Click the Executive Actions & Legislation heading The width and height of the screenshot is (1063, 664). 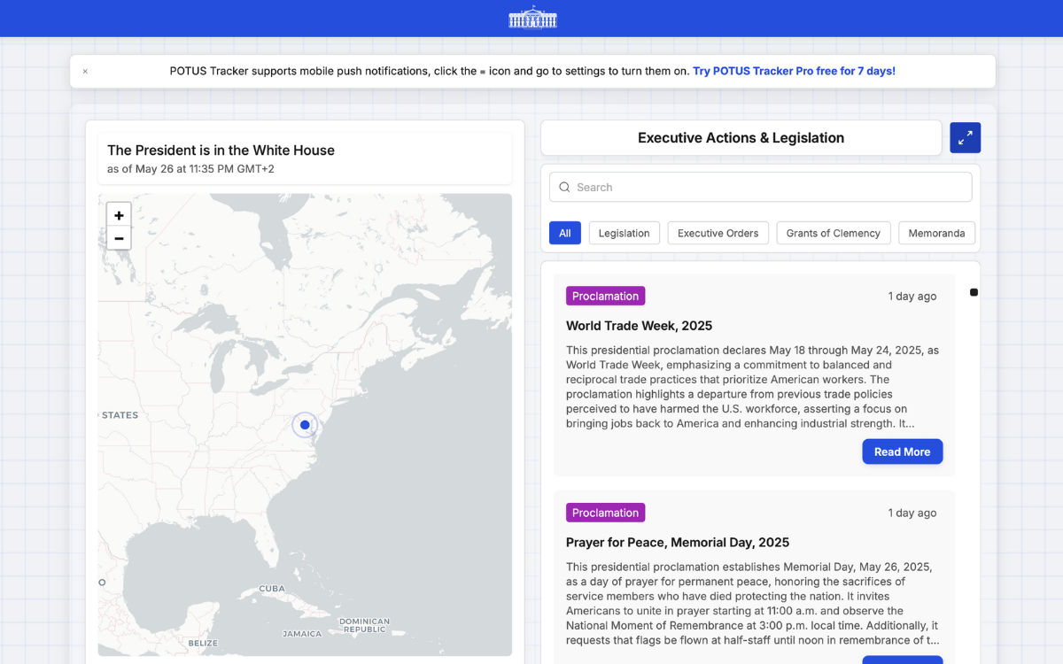coord(741,138)
